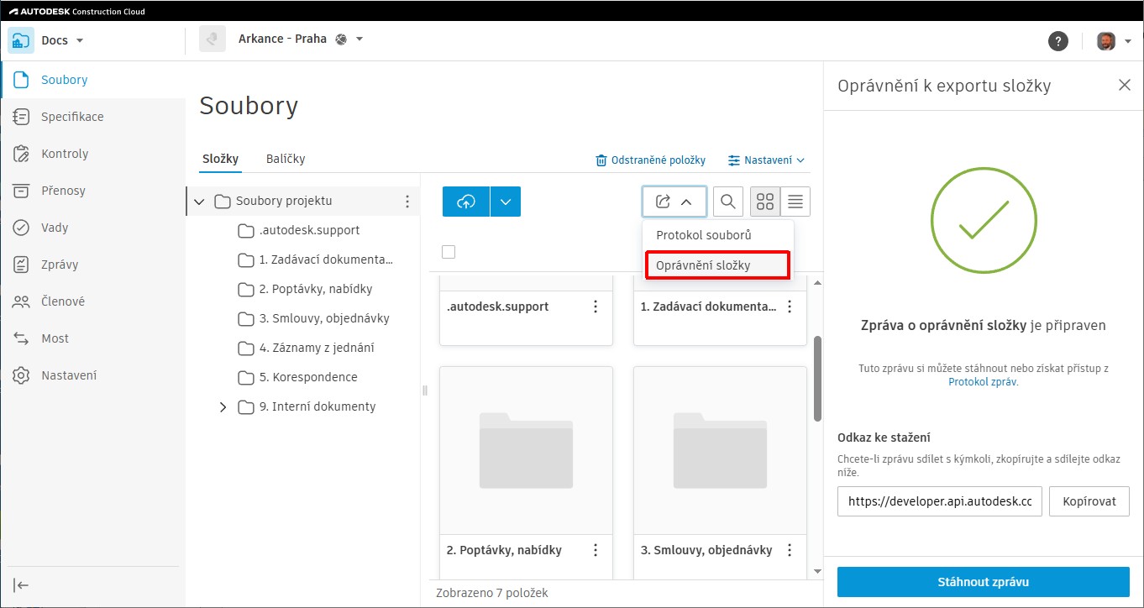Open the Docs product switcher dropdown
This screenshot has width=1144, height=608.
(80, 40)
